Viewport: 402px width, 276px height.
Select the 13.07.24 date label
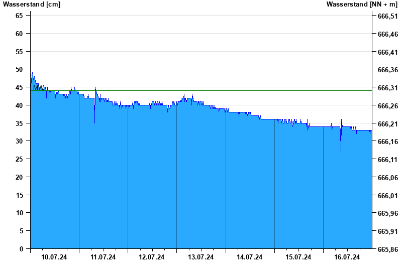tap(200, 257)
